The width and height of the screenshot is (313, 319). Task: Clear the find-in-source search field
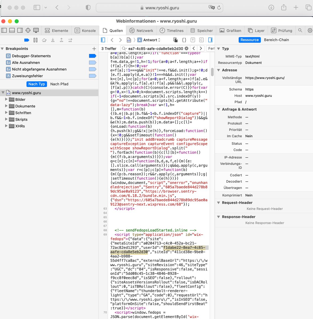point(186,48)
